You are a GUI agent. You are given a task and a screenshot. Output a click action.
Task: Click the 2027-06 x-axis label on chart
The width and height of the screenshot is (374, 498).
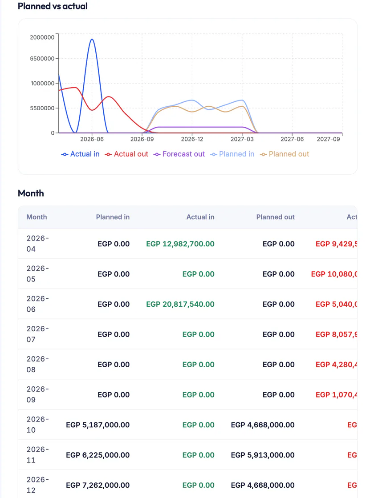click(292, 139)
